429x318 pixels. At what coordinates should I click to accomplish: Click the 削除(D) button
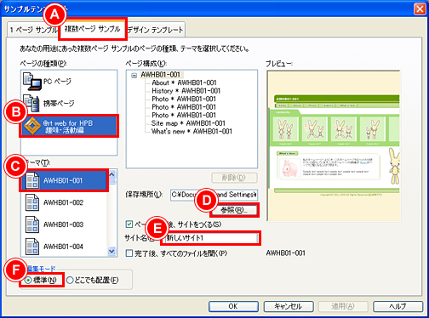[234, 178]
